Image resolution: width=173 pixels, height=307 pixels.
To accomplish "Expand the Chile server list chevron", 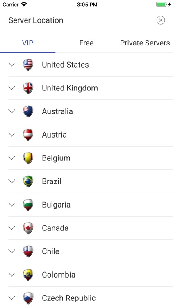I will [x=12, y=251].
